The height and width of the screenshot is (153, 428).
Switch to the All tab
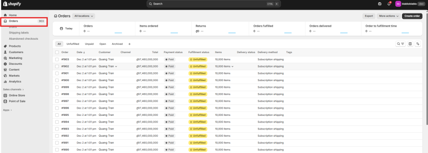point(59,44)
